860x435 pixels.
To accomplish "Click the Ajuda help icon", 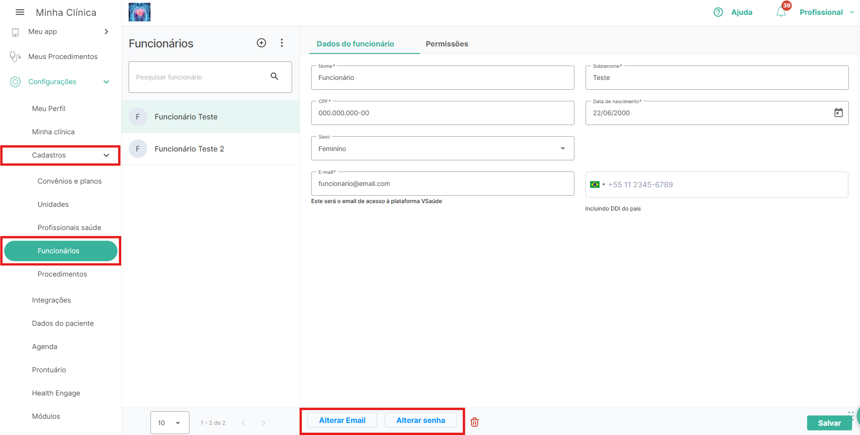I will [x=718, y=12].
